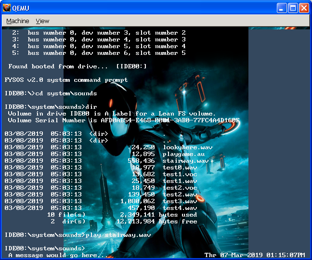Image resolution: width=312 pixels, height=260 pixels.
Task: Click the volume serial number text
Action: pos(170,120)
